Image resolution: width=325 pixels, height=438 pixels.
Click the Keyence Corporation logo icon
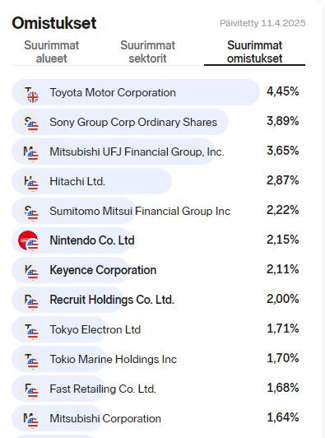point(30,272)
